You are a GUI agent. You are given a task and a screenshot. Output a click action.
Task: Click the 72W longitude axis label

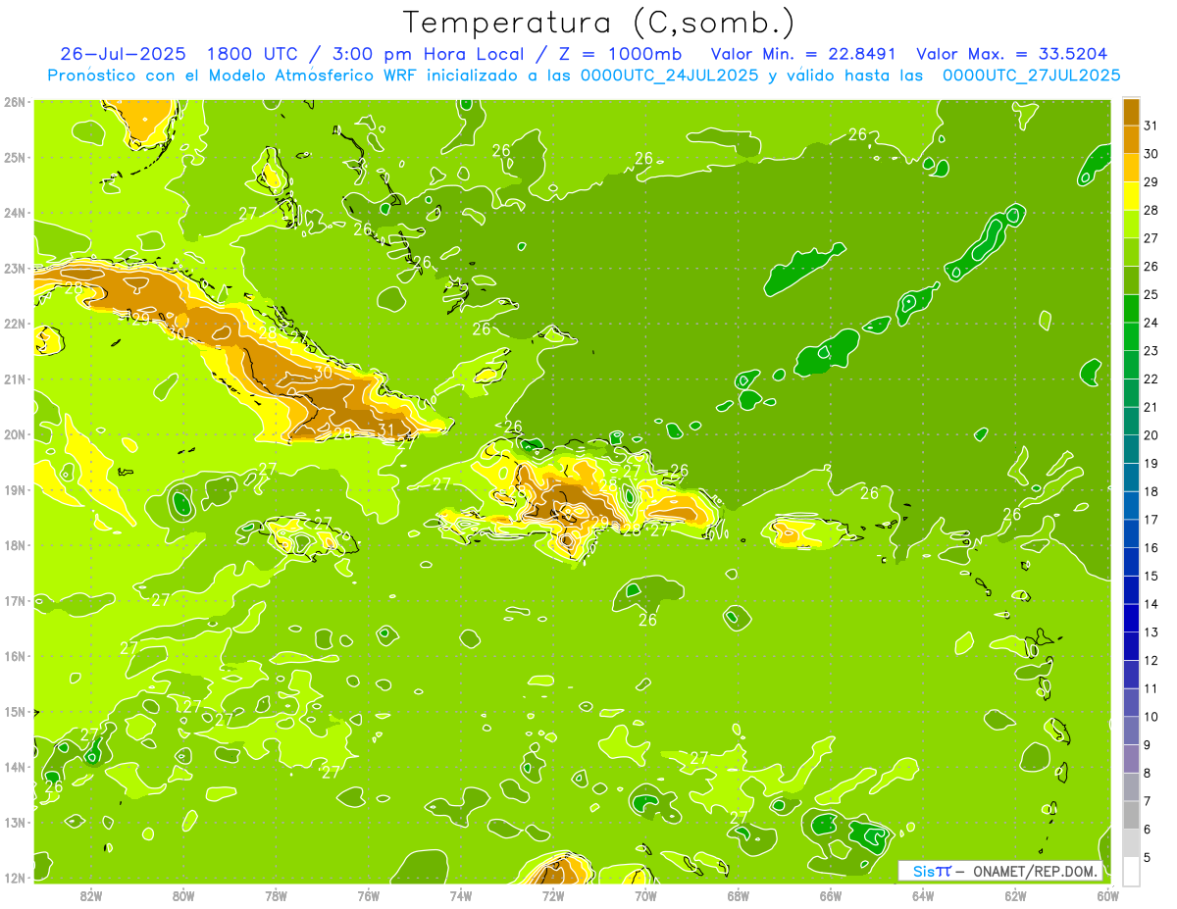553,895
